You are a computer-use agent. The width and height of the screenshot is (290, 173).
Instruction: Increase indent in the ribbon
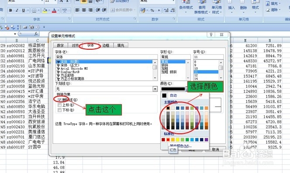[104, 10]
